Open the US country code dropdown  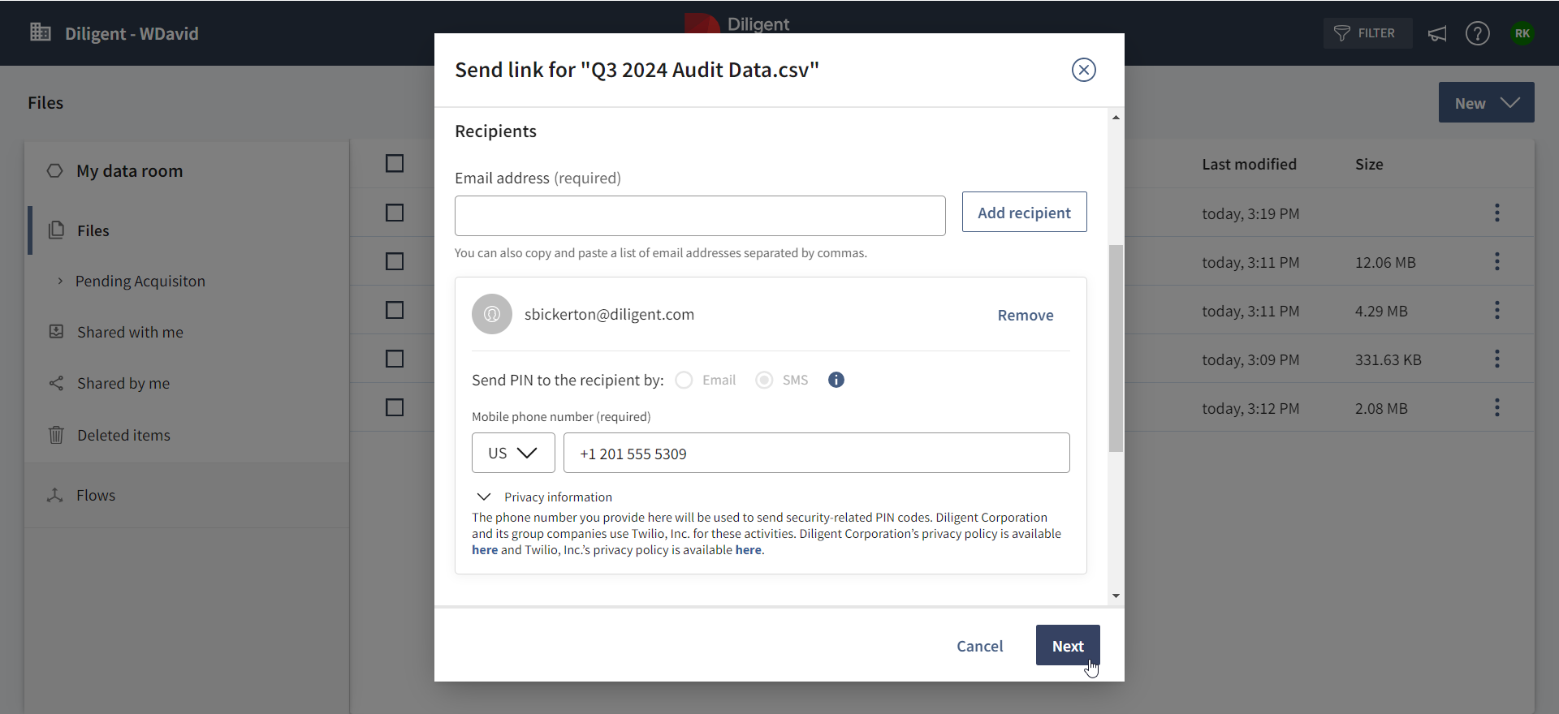click(513, 453)
